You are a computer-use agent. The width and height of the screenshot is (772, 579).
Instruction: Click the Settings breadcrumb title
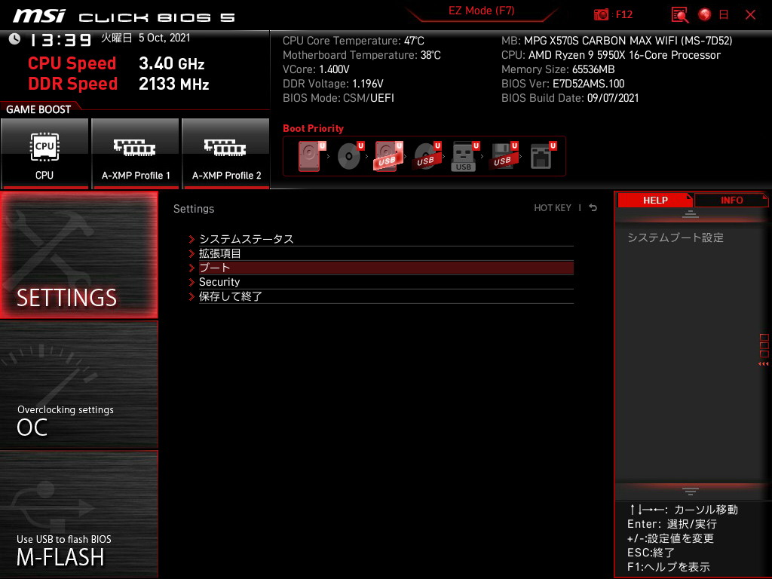[x=194, y=209]
